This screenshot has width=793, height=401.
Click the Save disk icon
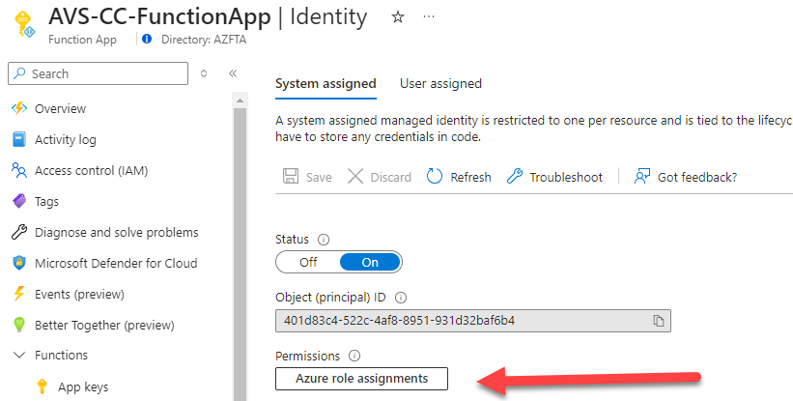click(x=291, y=177)
